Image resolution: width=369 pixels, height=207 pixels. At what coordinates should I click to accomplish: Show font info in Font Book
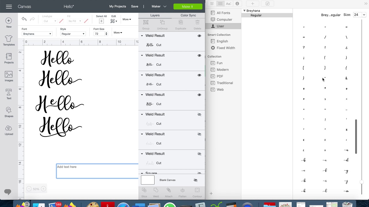(x=237, y=4)
